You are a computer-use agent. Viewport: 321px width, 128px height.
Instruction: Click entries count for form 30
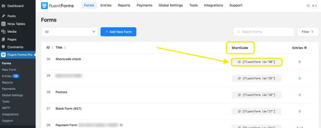[x=299, y=62]
